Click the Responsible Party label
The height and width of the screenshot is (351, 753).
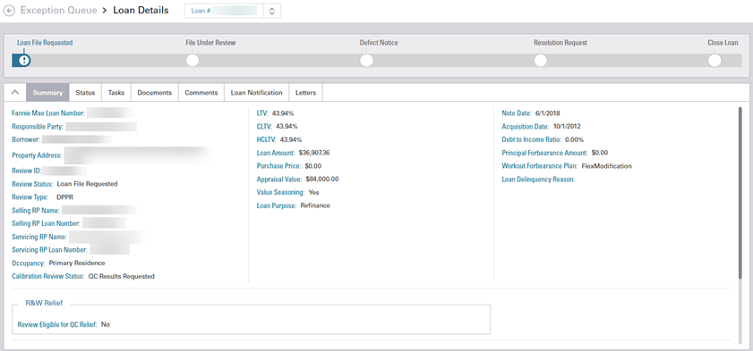coord(38,127)
